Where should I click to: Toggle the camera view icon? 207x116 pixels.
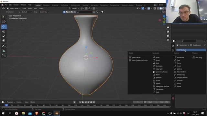coord(168,36)
